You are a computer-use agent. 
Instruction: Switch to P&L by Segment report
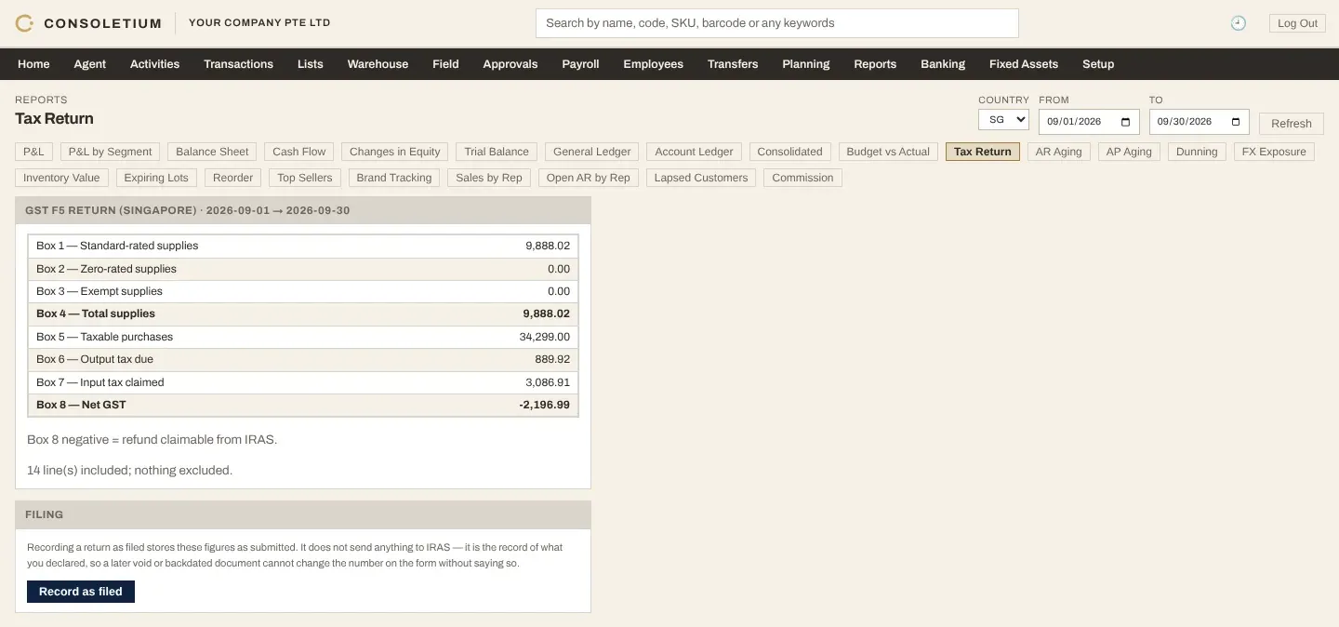[110, 152]
